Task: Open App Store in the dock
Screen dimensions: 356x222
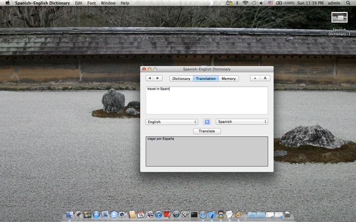Action: click(x=96, y=214)
